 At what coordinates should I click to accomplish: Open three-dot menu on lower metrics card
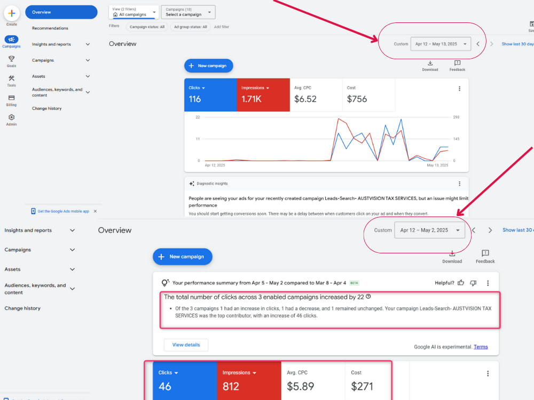point(488,373)
